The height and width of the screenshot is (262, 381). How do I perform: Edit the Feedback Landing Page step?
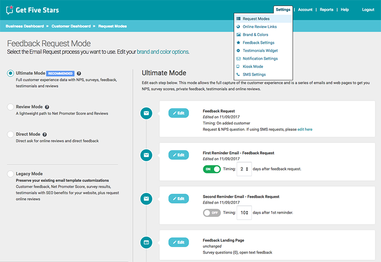click(179, 243)
